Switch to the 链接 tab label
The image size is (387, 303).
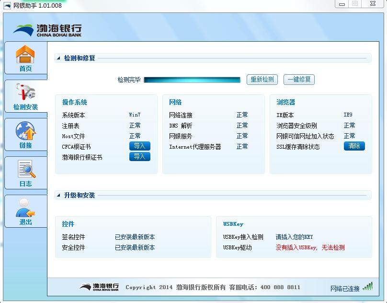(x=26, y=145)
